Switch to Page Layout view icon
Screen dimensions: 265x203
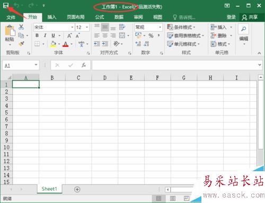tap(173, 198)
